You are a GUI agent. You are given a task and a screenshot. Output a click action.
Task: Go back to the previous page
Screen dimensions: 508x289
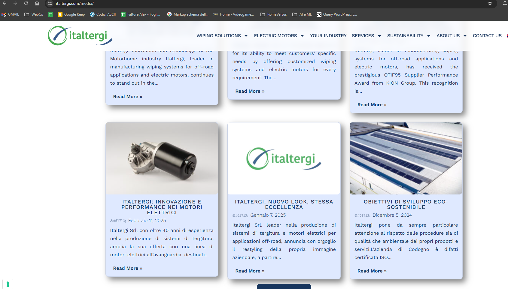[5, 3]
